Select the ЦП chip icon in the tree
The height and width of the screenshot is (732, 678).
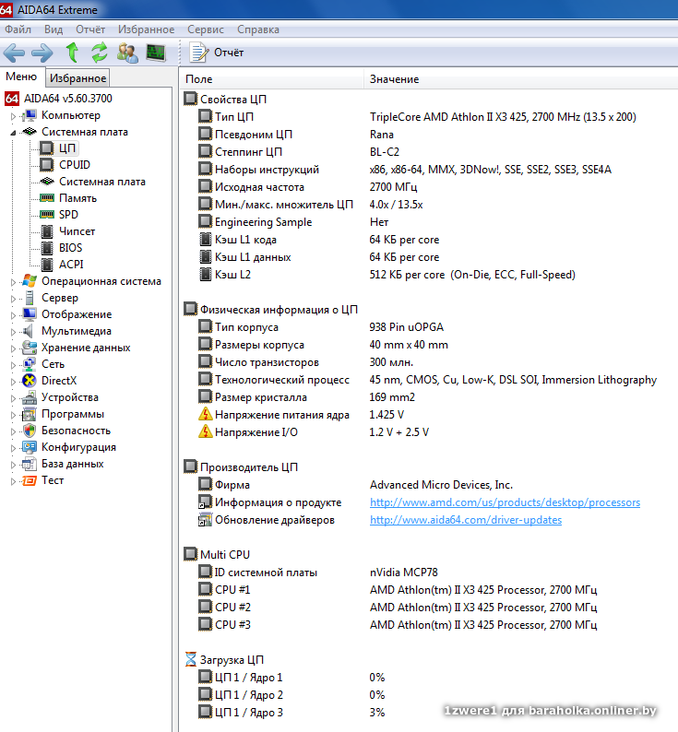pos(47,148)
